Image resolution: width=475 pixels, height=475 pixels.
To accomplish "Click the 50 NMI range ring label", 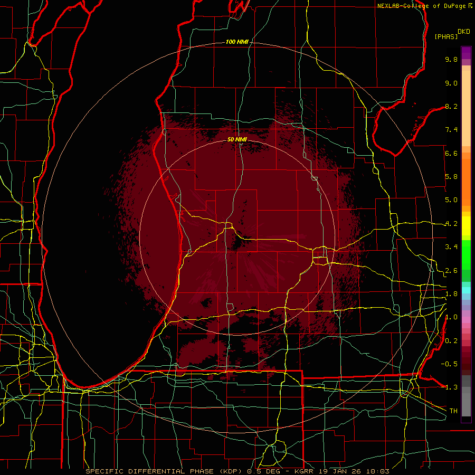I will click(x=237, y=139).
